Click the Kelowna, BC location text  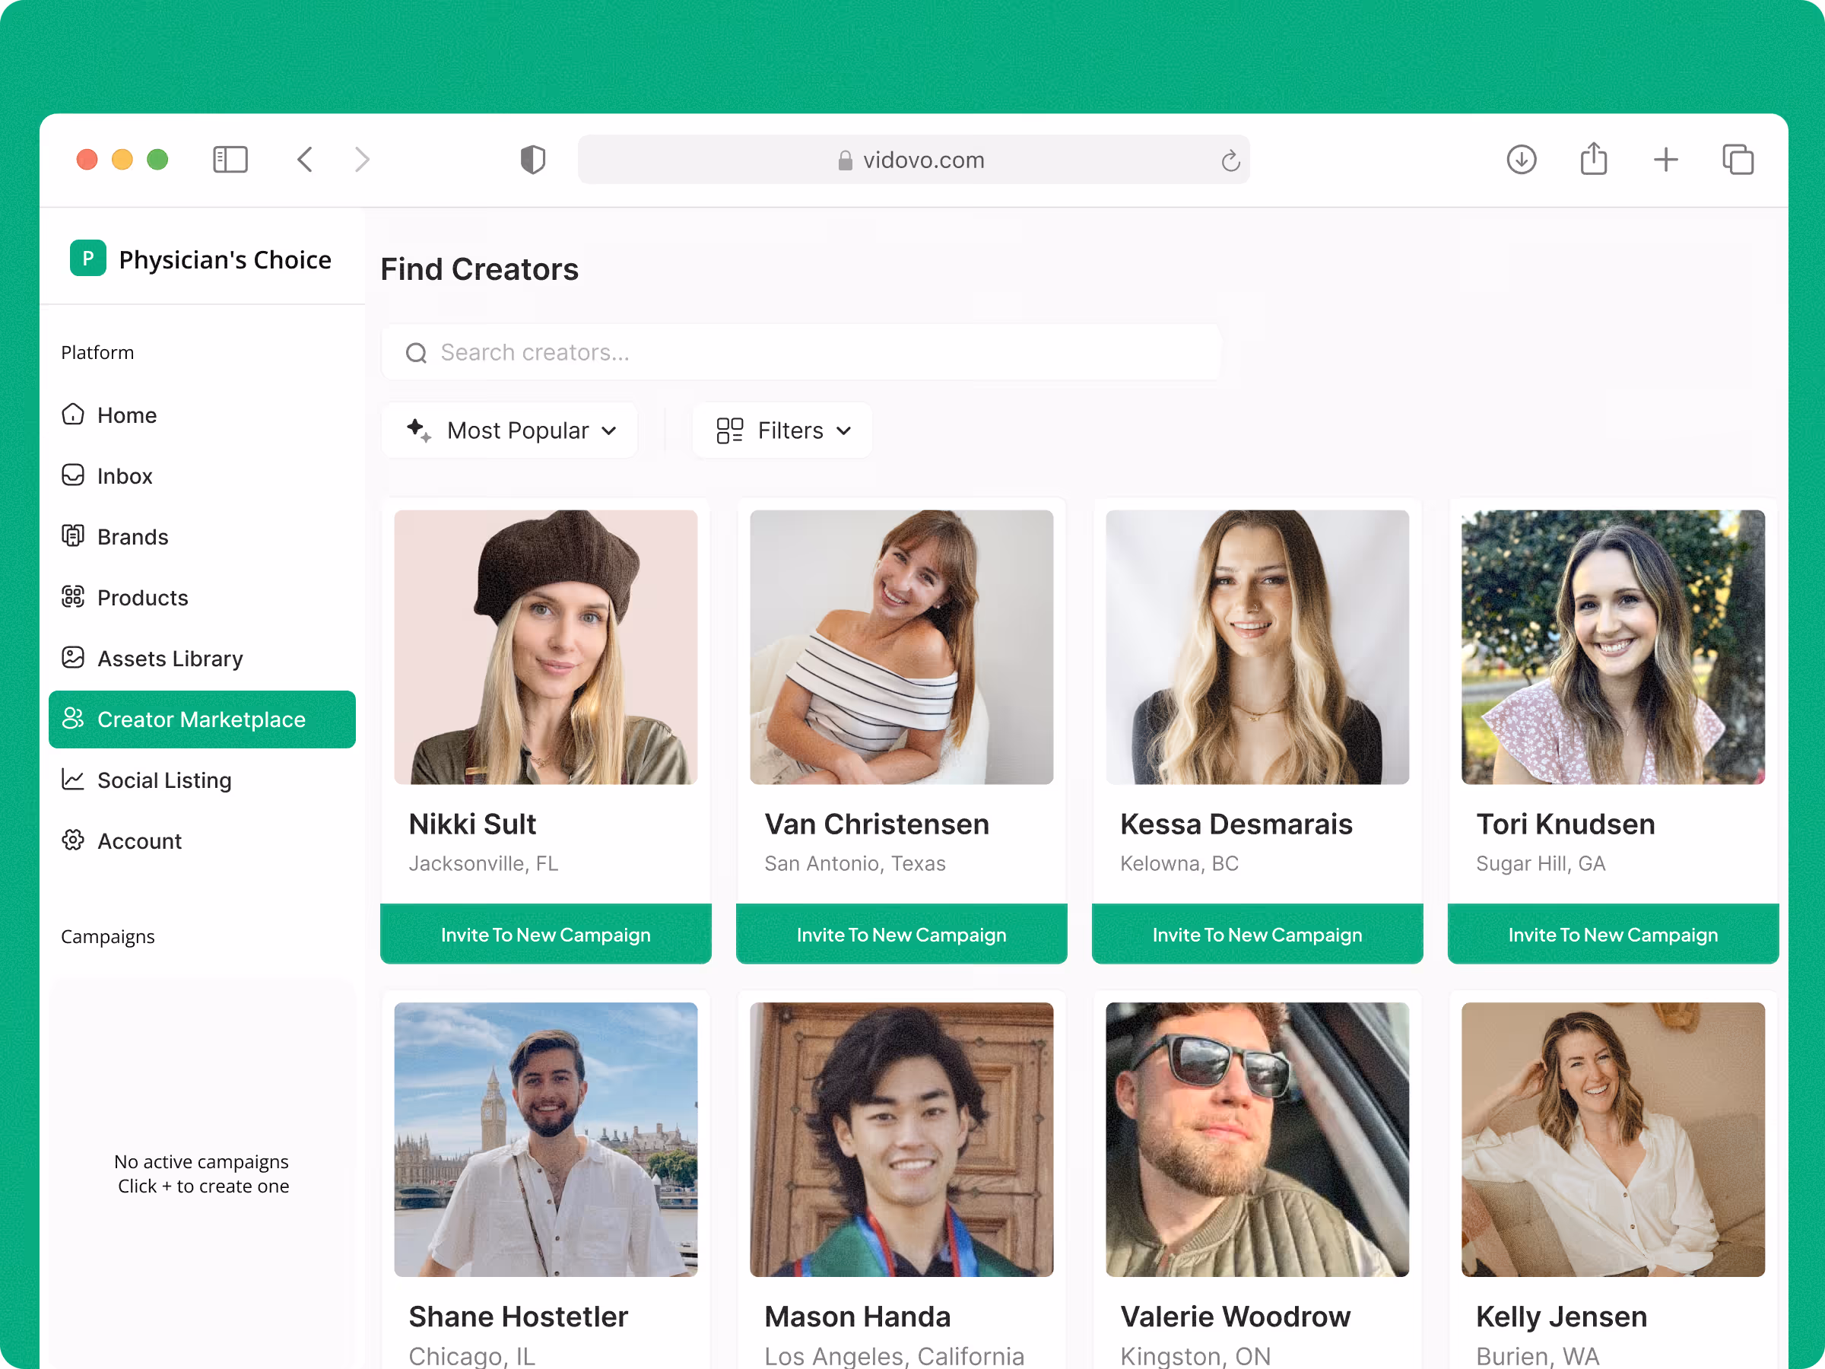point(1179,863)
